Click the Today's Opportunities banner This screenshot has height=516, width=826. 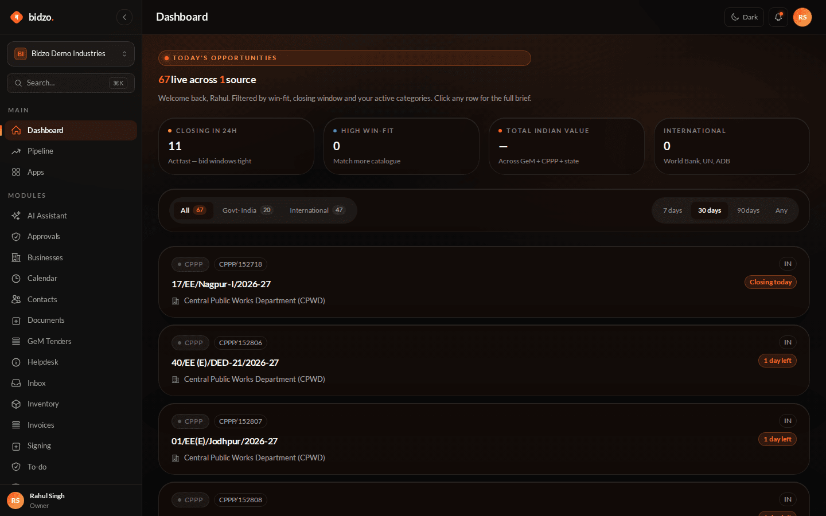tap(345, 58)
